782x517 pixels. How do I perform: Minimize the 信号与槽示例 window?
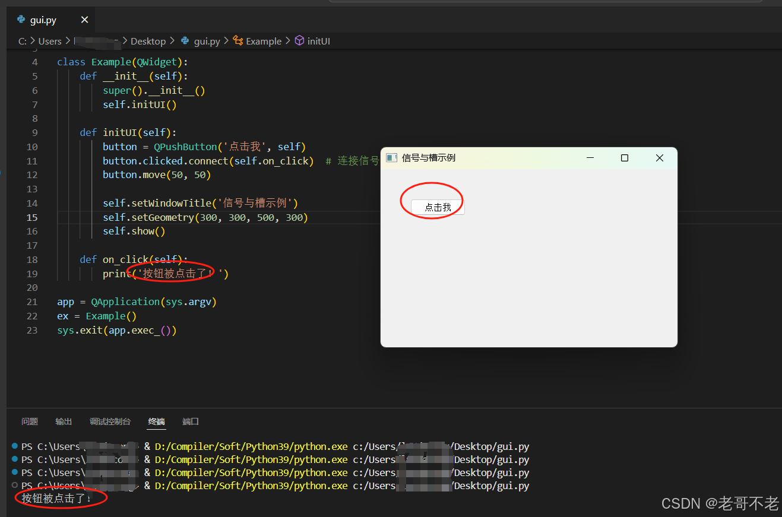[x=590, y=158]
